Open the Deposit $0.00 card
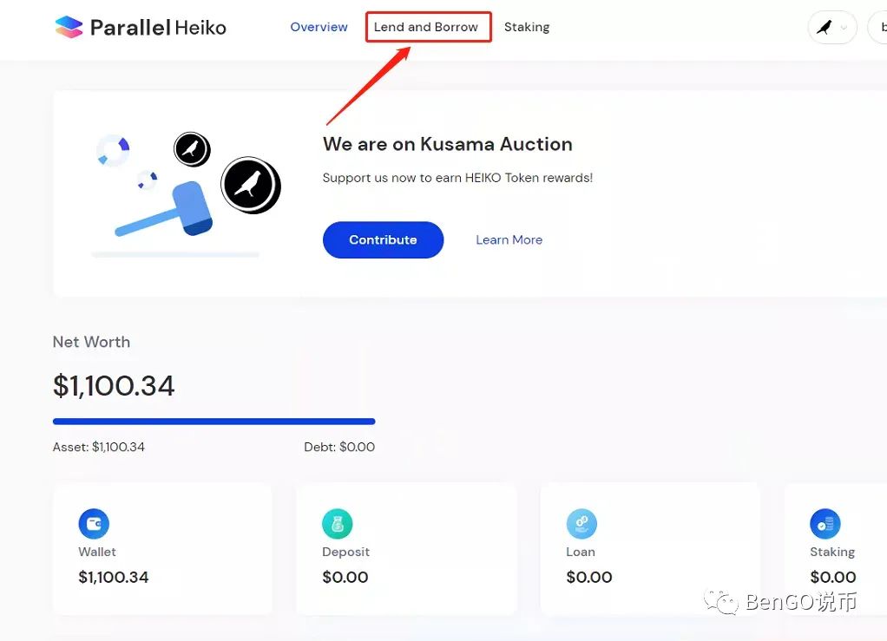 [406, 548]
